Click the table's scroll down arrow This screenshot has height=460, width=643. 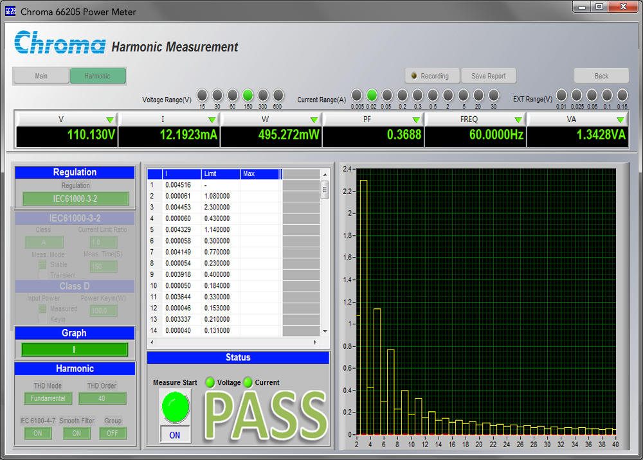click(325, 332)
